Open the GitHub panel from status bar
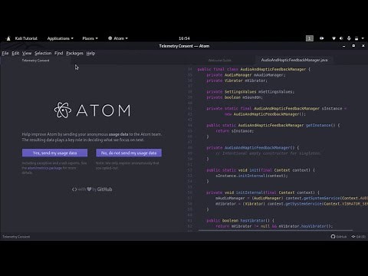368x276 pixels. 339,237
